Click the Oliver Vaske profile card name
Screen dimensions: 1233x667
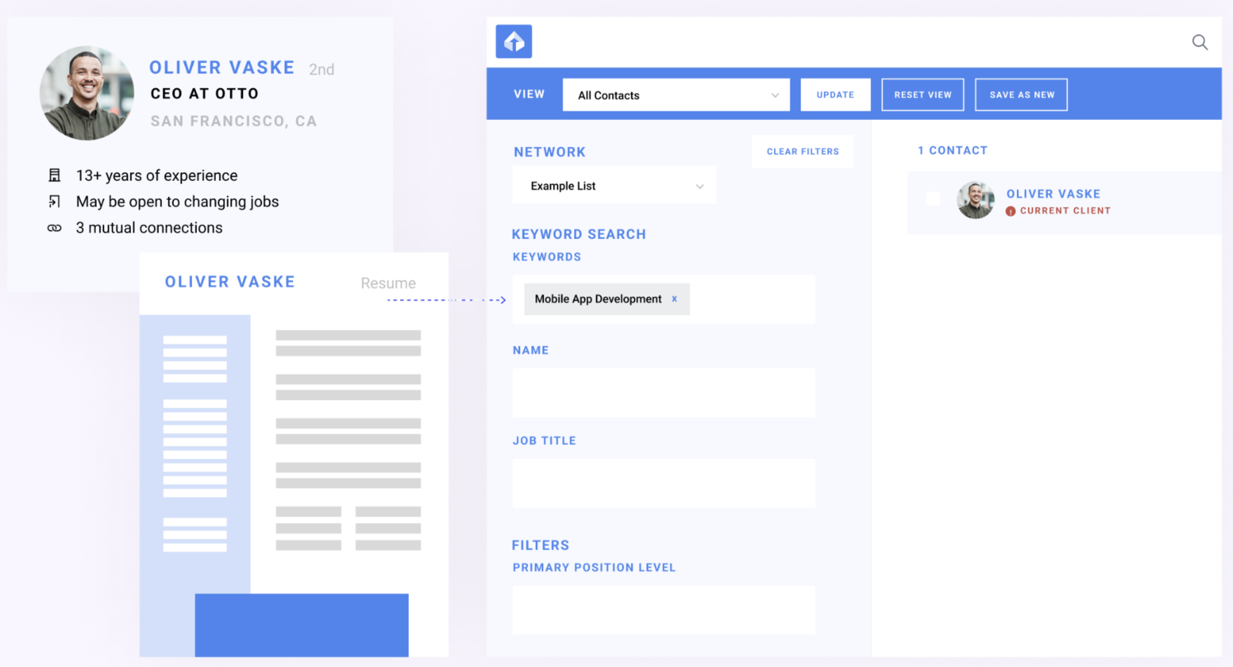tap(222, 67)
